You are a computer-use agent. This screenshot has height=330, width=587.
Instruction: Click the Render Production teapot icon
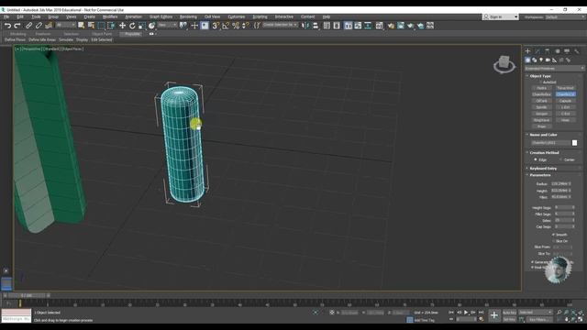[411, 26]
